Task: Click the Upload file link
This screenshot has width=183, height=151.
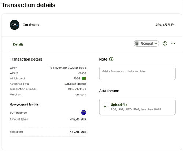Action: click(119, 105)
